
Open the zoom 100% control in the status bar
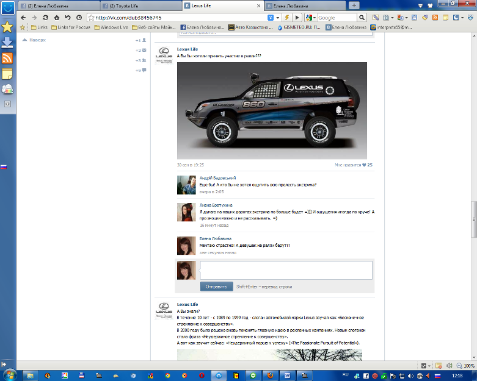(465, 366)
